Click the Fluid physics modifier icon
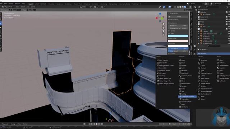This screenshot has width=230, height=129. (218, 71)
